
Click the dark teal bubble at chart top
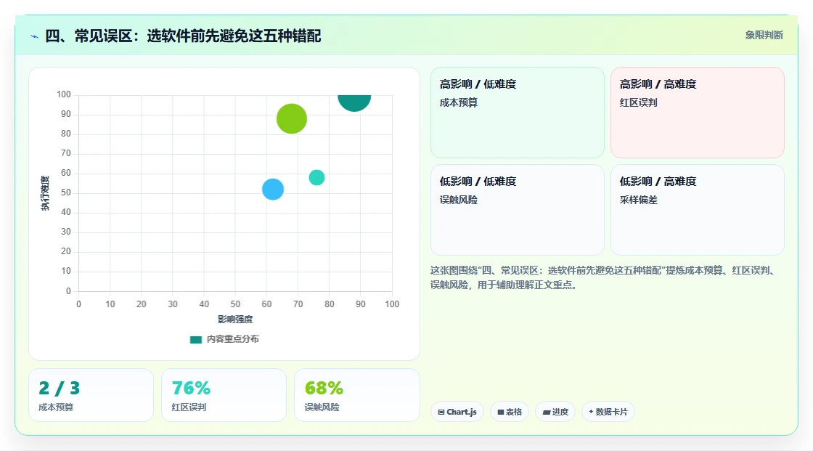tap(354, 102)
